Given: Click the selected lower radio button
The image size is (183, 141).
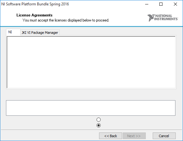Looking at the screenshot, I should [99, 125].
